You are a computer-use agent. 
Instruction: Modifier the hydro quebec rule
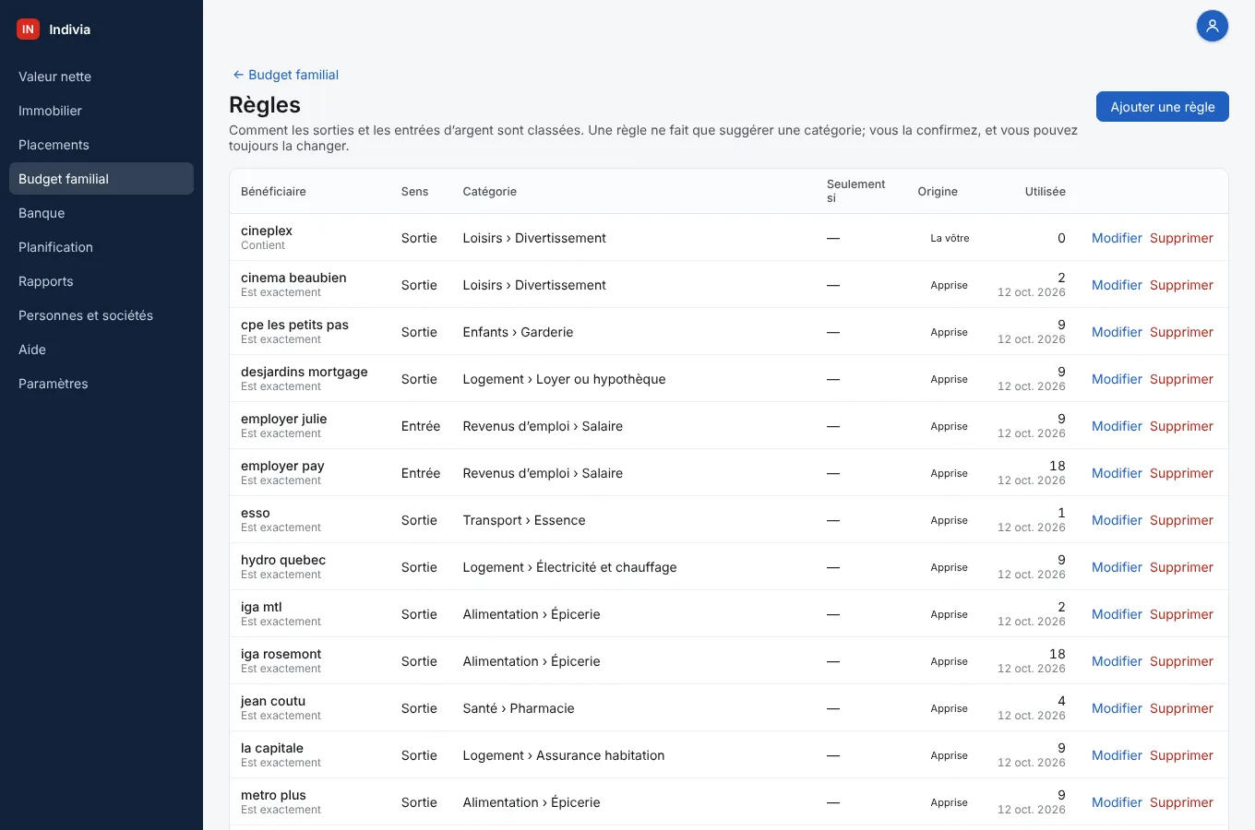pos(1117,567)
